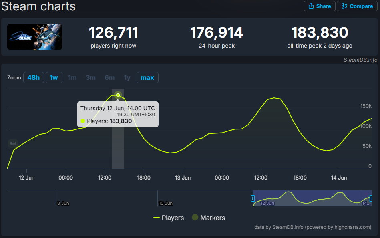Click the Share button
This screenshot has height=238, width=380.
point(319,6)
